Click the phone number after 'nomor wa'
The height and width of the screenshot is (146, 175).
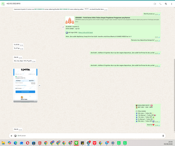tap(39, 9)
